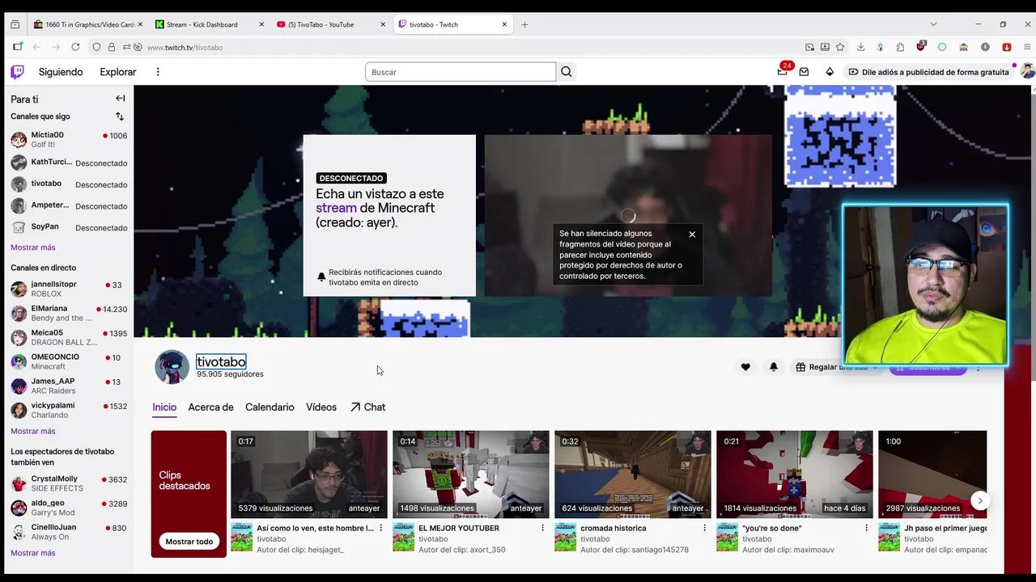Click the twitch.tv address bar URL
This screenshot has height=582, width=1036.
tap(185, 48)
